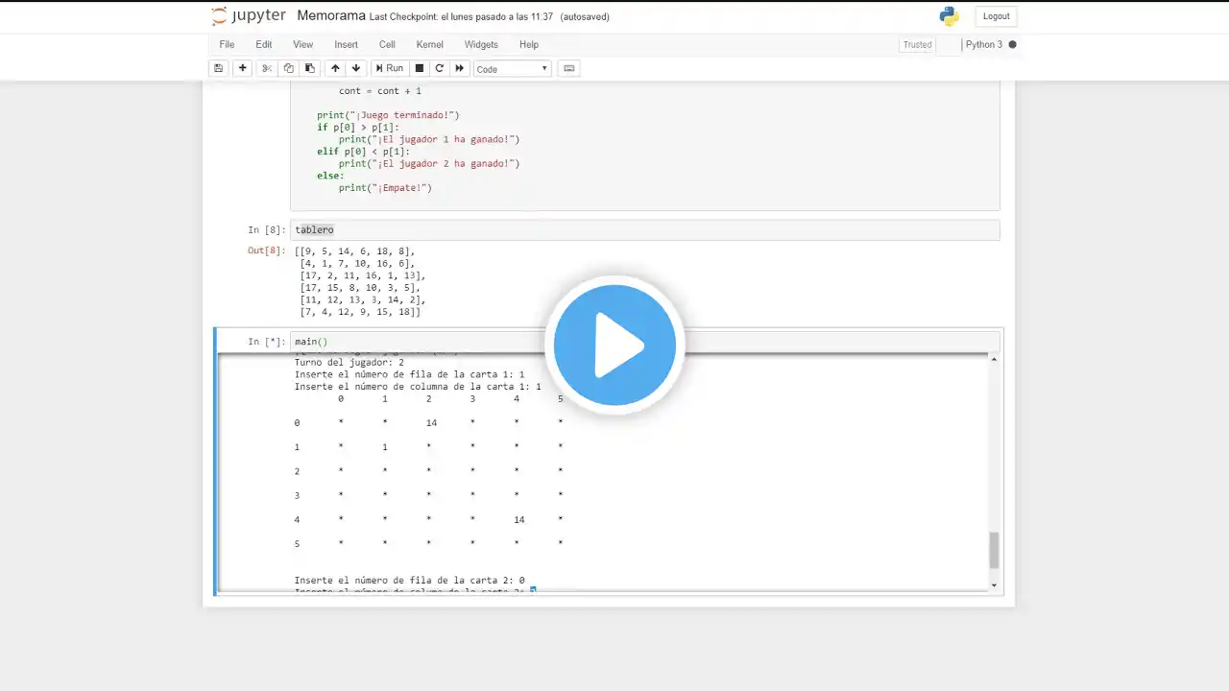Image resolution: width=1229 pixels, height=691 pixels.
Task: Click the print("¡Empate!") code line
Action: pyautogui.click(x=385, y=188)
